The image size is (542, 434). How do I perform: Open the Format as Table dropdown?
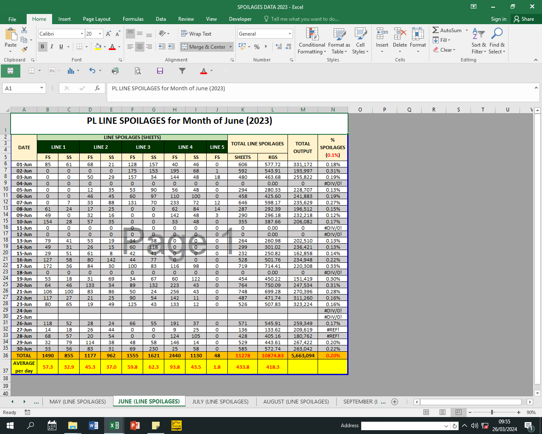click(x=339, y=41)
